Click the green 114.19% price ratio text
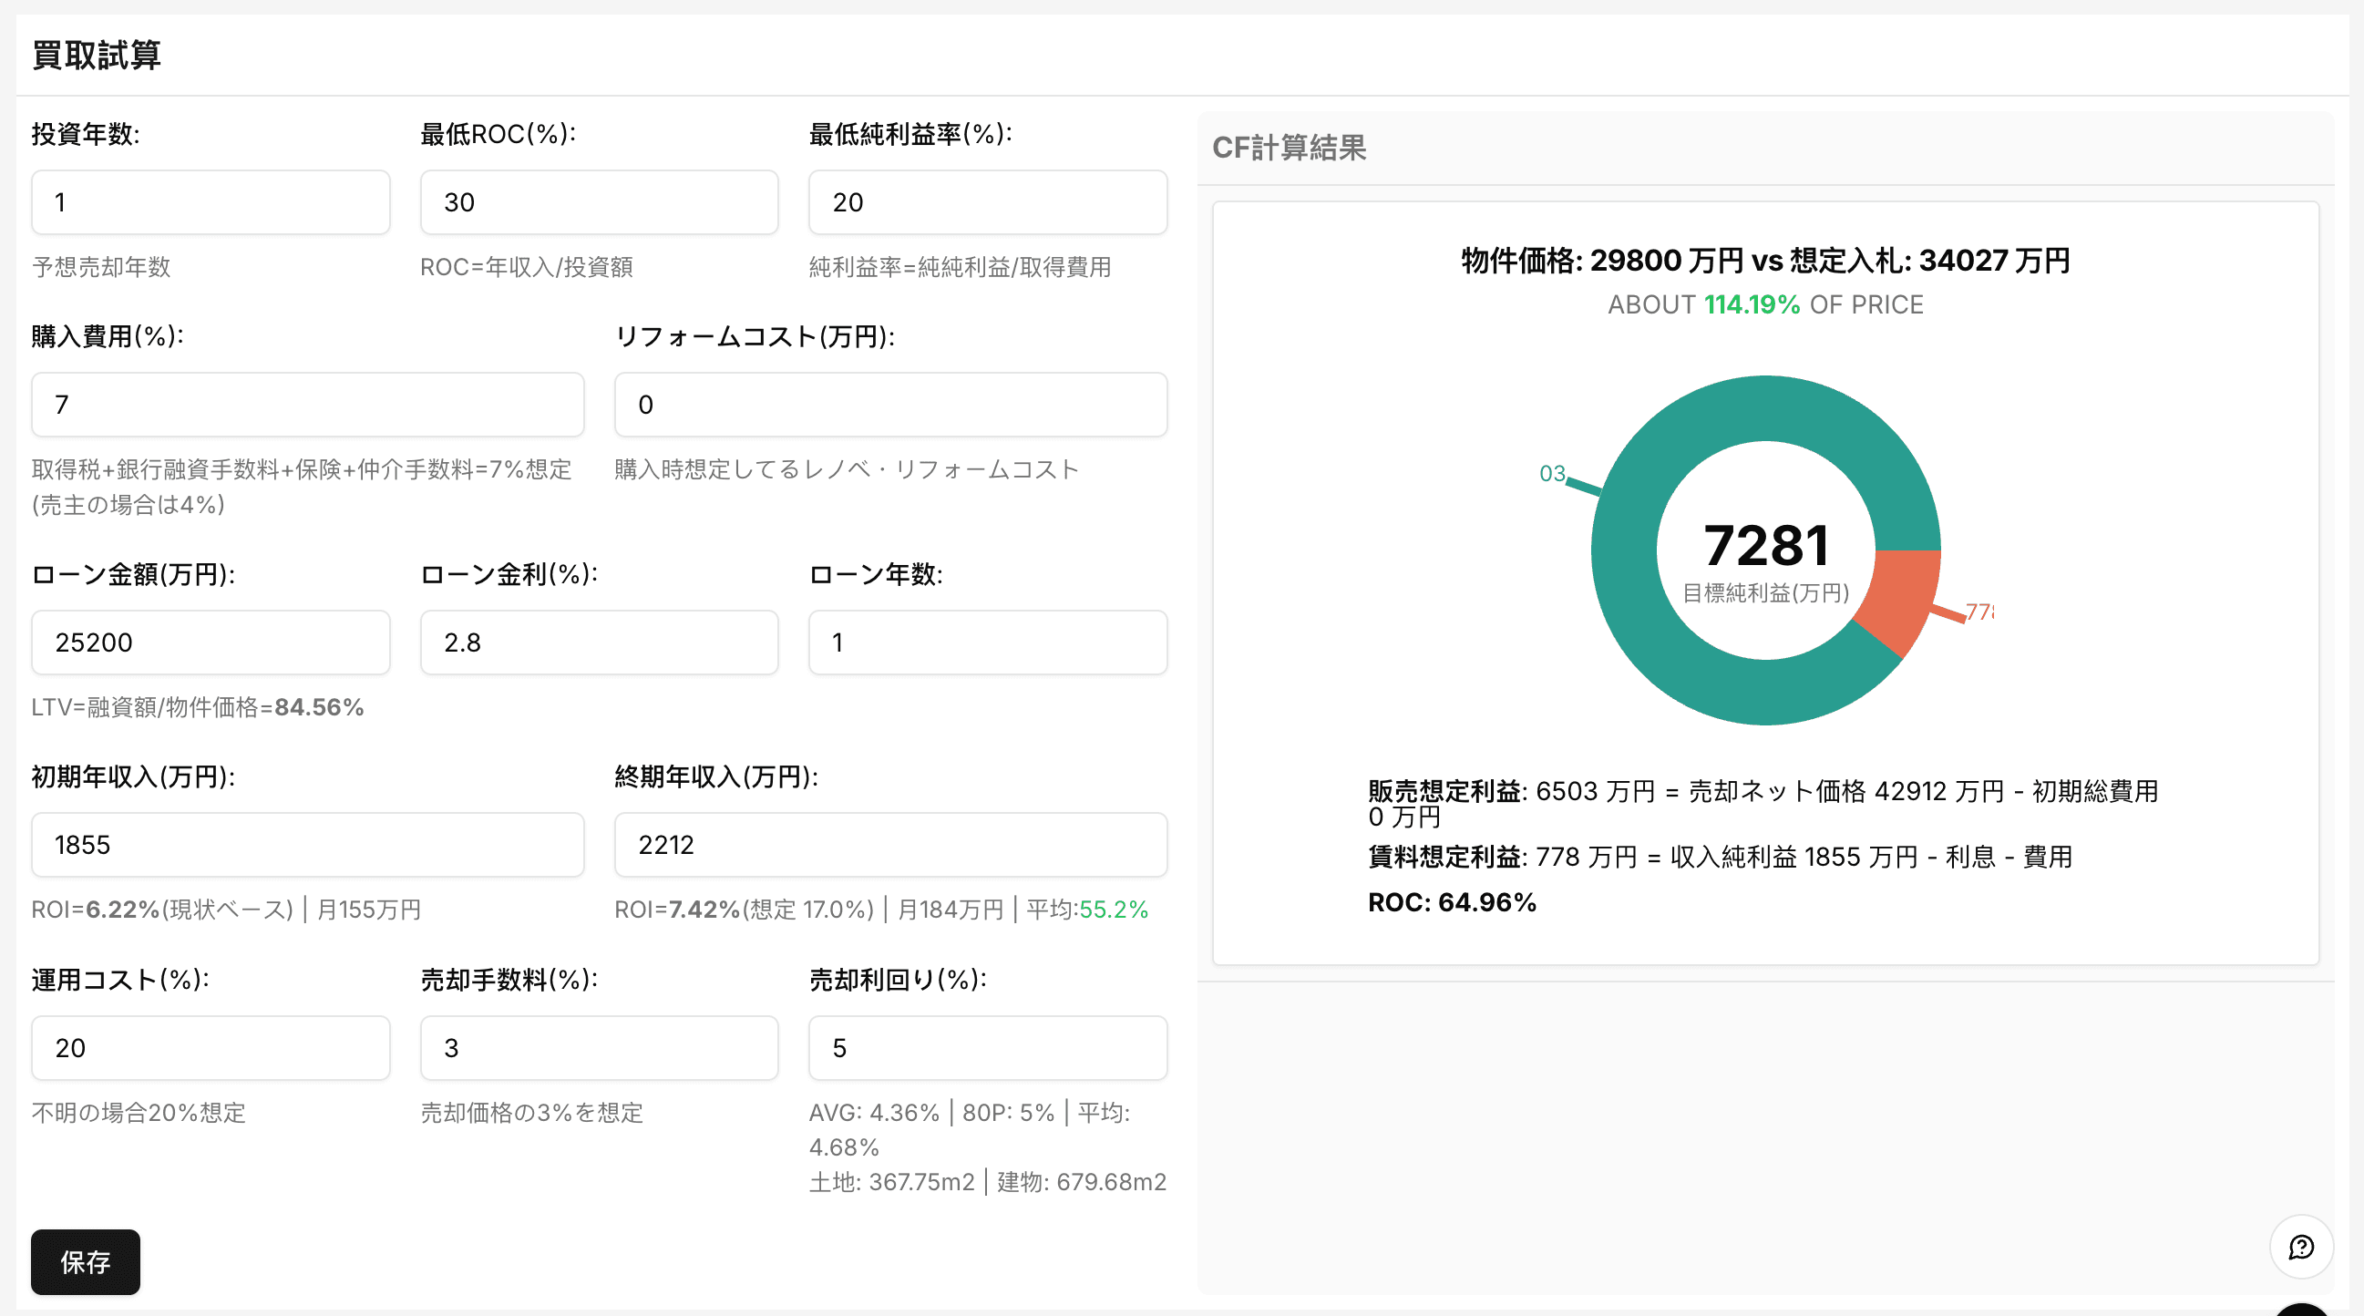Image resolution: width=2364 pixels, height=1316 pixels. (1752, 304)
